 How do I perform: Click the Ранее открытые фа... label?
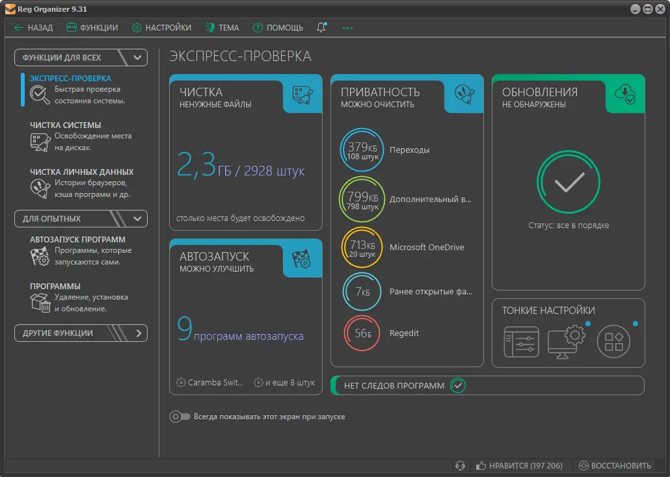pos(431,292)
